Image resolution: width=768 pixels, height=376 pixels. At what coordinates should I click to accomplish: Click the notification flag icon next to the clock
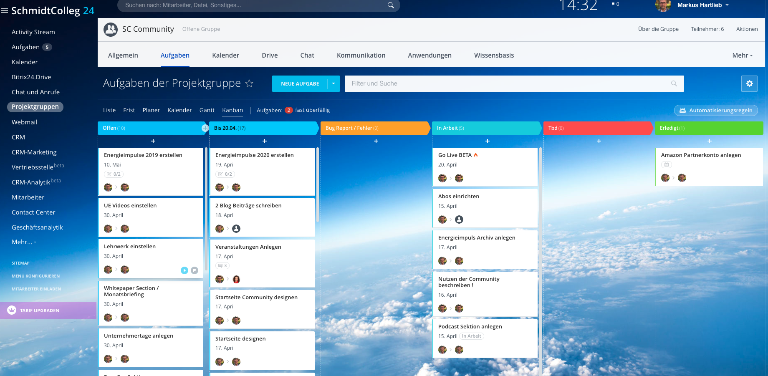click(x=613, y=4)
